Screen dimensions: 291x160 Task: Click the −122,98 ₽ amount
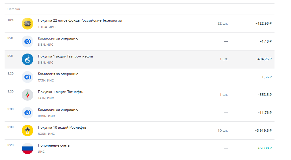263,23
